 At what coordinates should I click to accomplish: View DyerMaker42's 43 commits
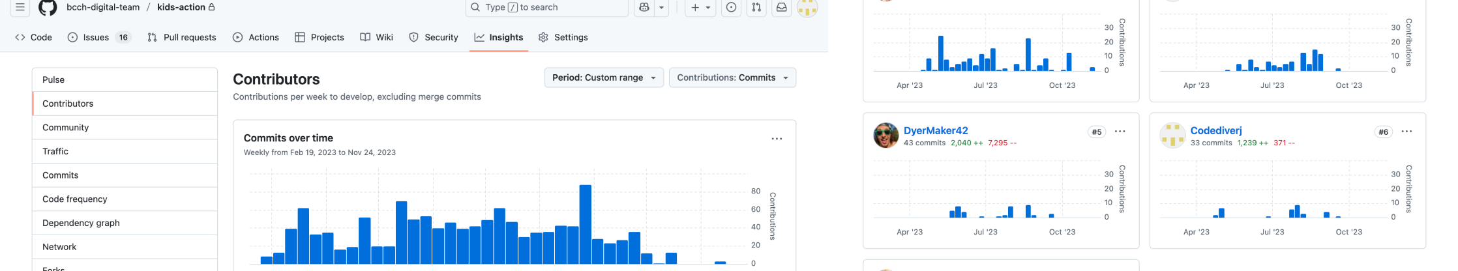tap(925, 143)
